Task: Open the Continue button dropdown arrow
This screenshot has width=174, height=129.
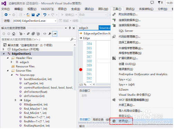Action: tap(76, 15)
